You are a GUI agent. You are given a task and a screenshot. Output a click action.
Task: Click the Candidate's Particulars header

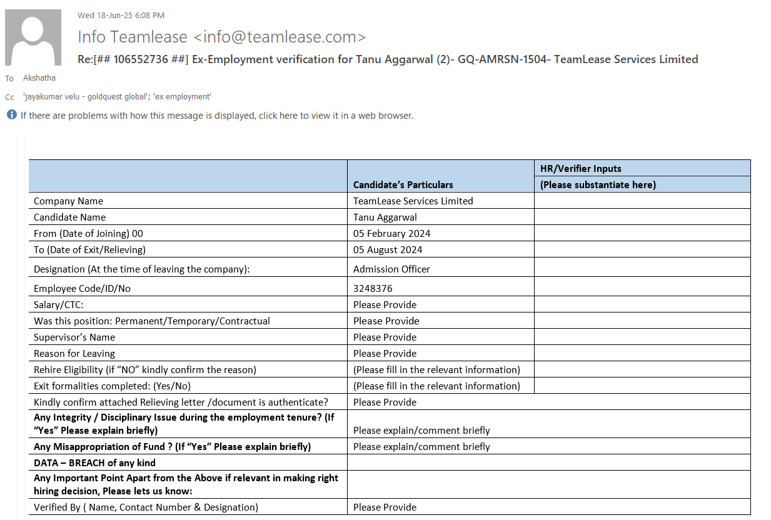click(x=403, y=184)
